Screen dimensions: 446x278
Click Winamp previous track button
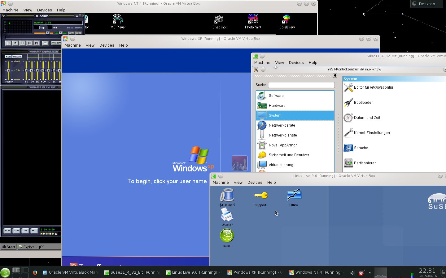tap(8, 43)
